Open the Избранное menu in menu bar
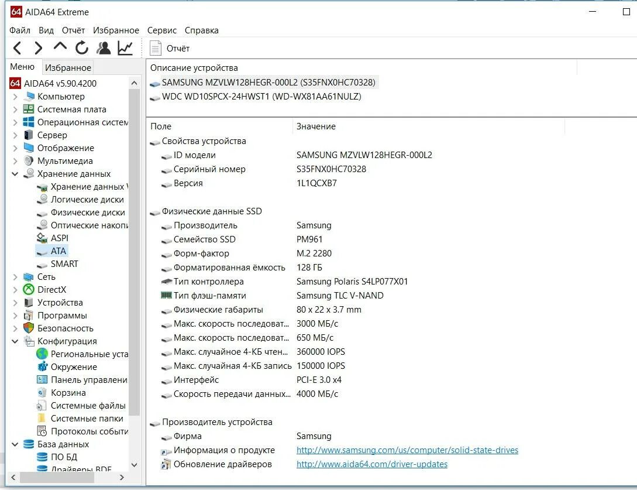 click(116, 30)
